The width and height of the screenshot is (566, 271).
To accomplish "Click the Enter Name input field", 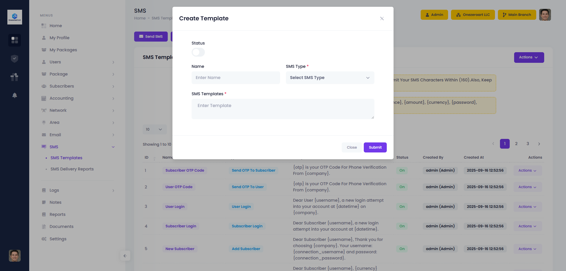I will click(236, 78).
